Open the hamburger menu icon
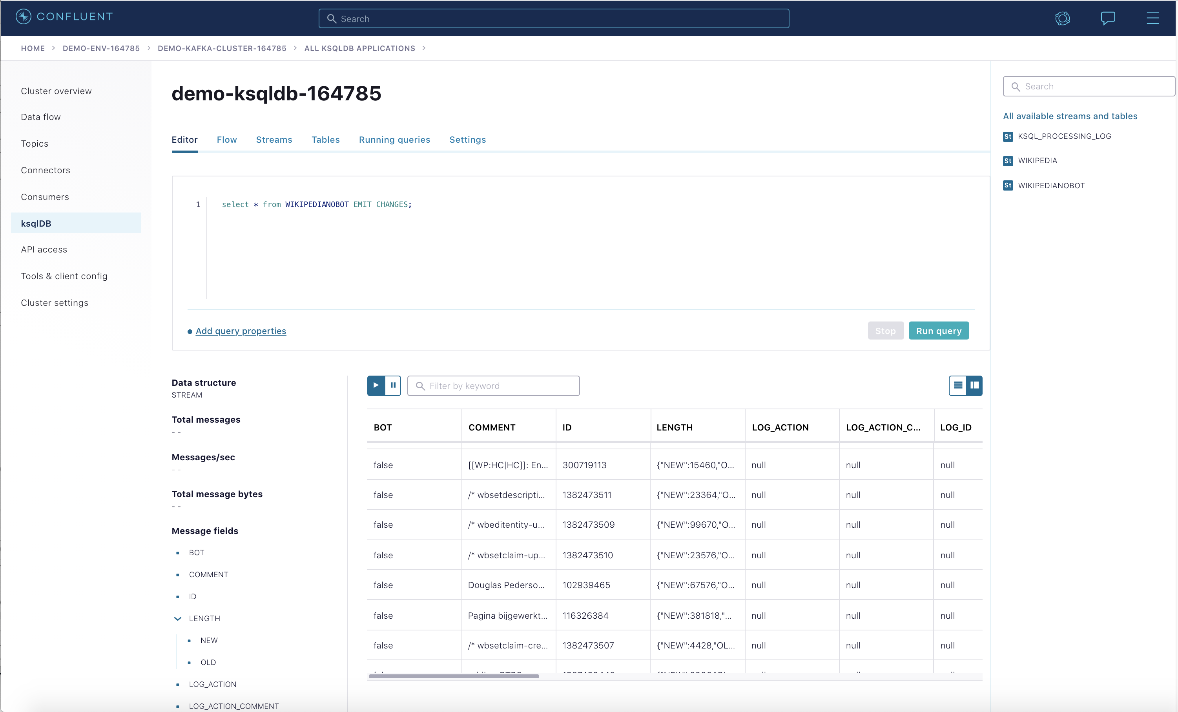The width and height of the screenshot is (1178, 712). click(x=1152, y=18)
